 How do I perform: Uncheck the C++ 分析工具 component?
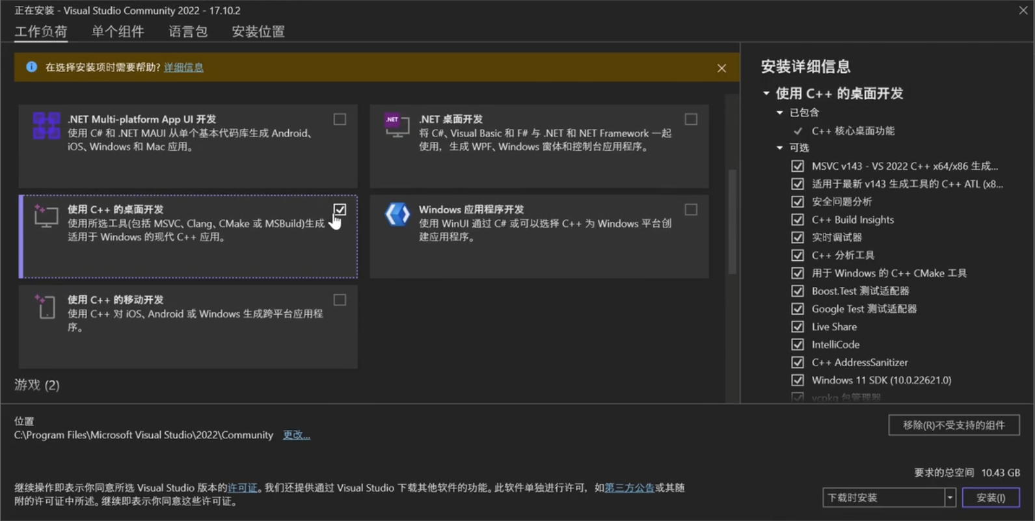(x=798, y=255)
